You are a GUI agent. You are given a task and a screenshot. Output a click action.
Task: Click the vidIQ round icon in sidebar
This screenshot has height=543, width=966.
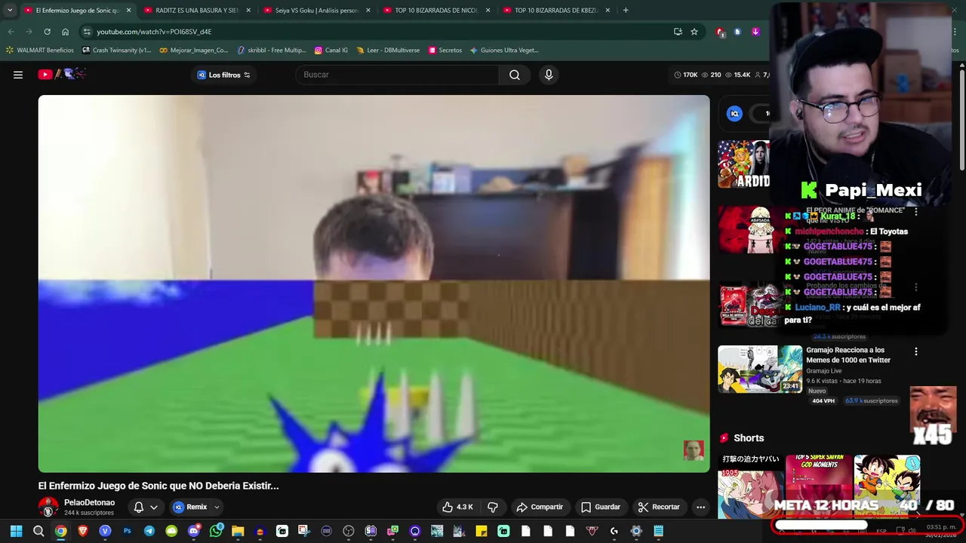[734, 114]
